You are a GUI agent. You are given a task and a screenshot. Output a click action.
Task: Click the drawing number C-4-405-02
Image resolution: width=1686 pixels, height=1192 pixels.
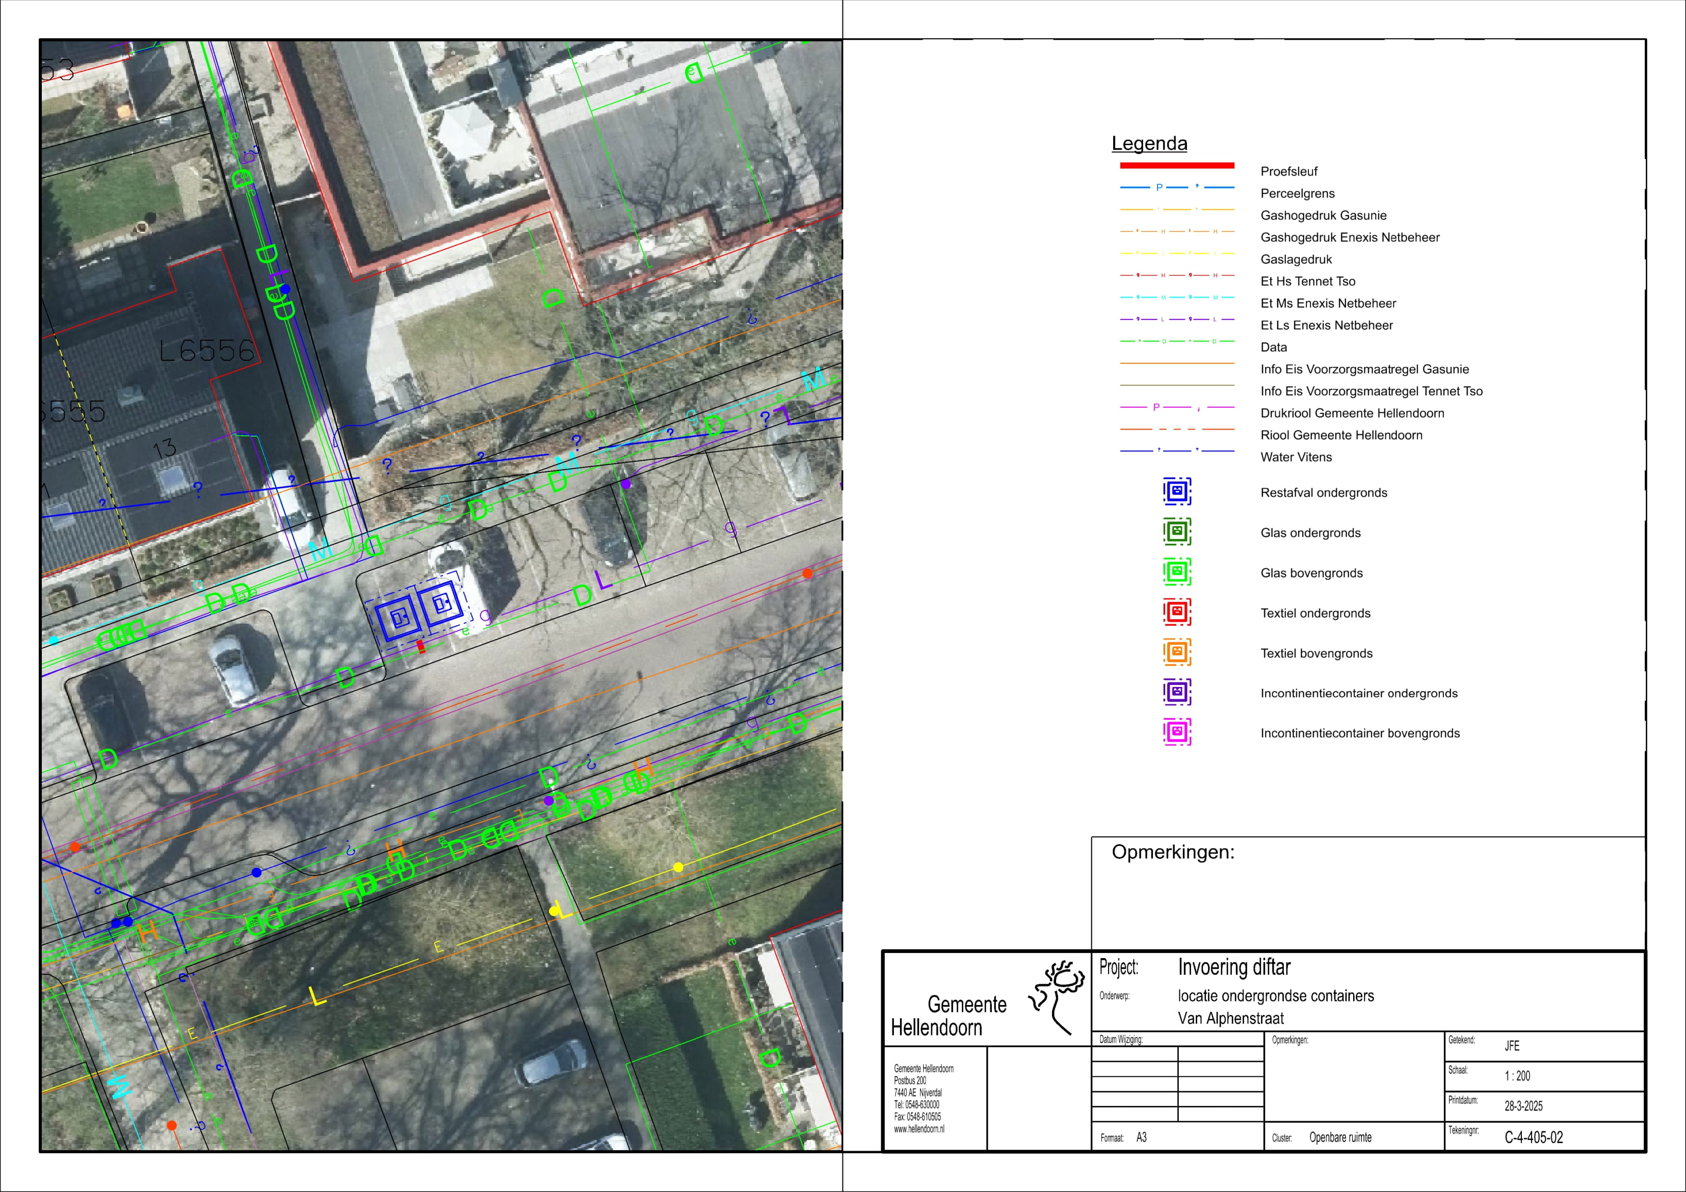[1533, 1137]
